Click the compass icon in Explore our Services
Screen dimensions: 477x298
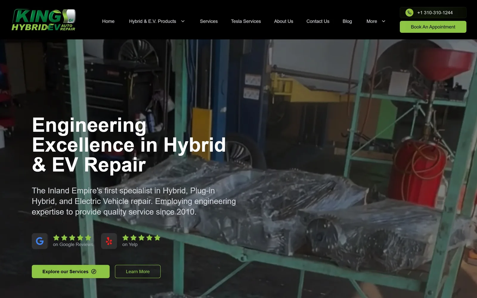pyautogui.click(x=94, y=271)
